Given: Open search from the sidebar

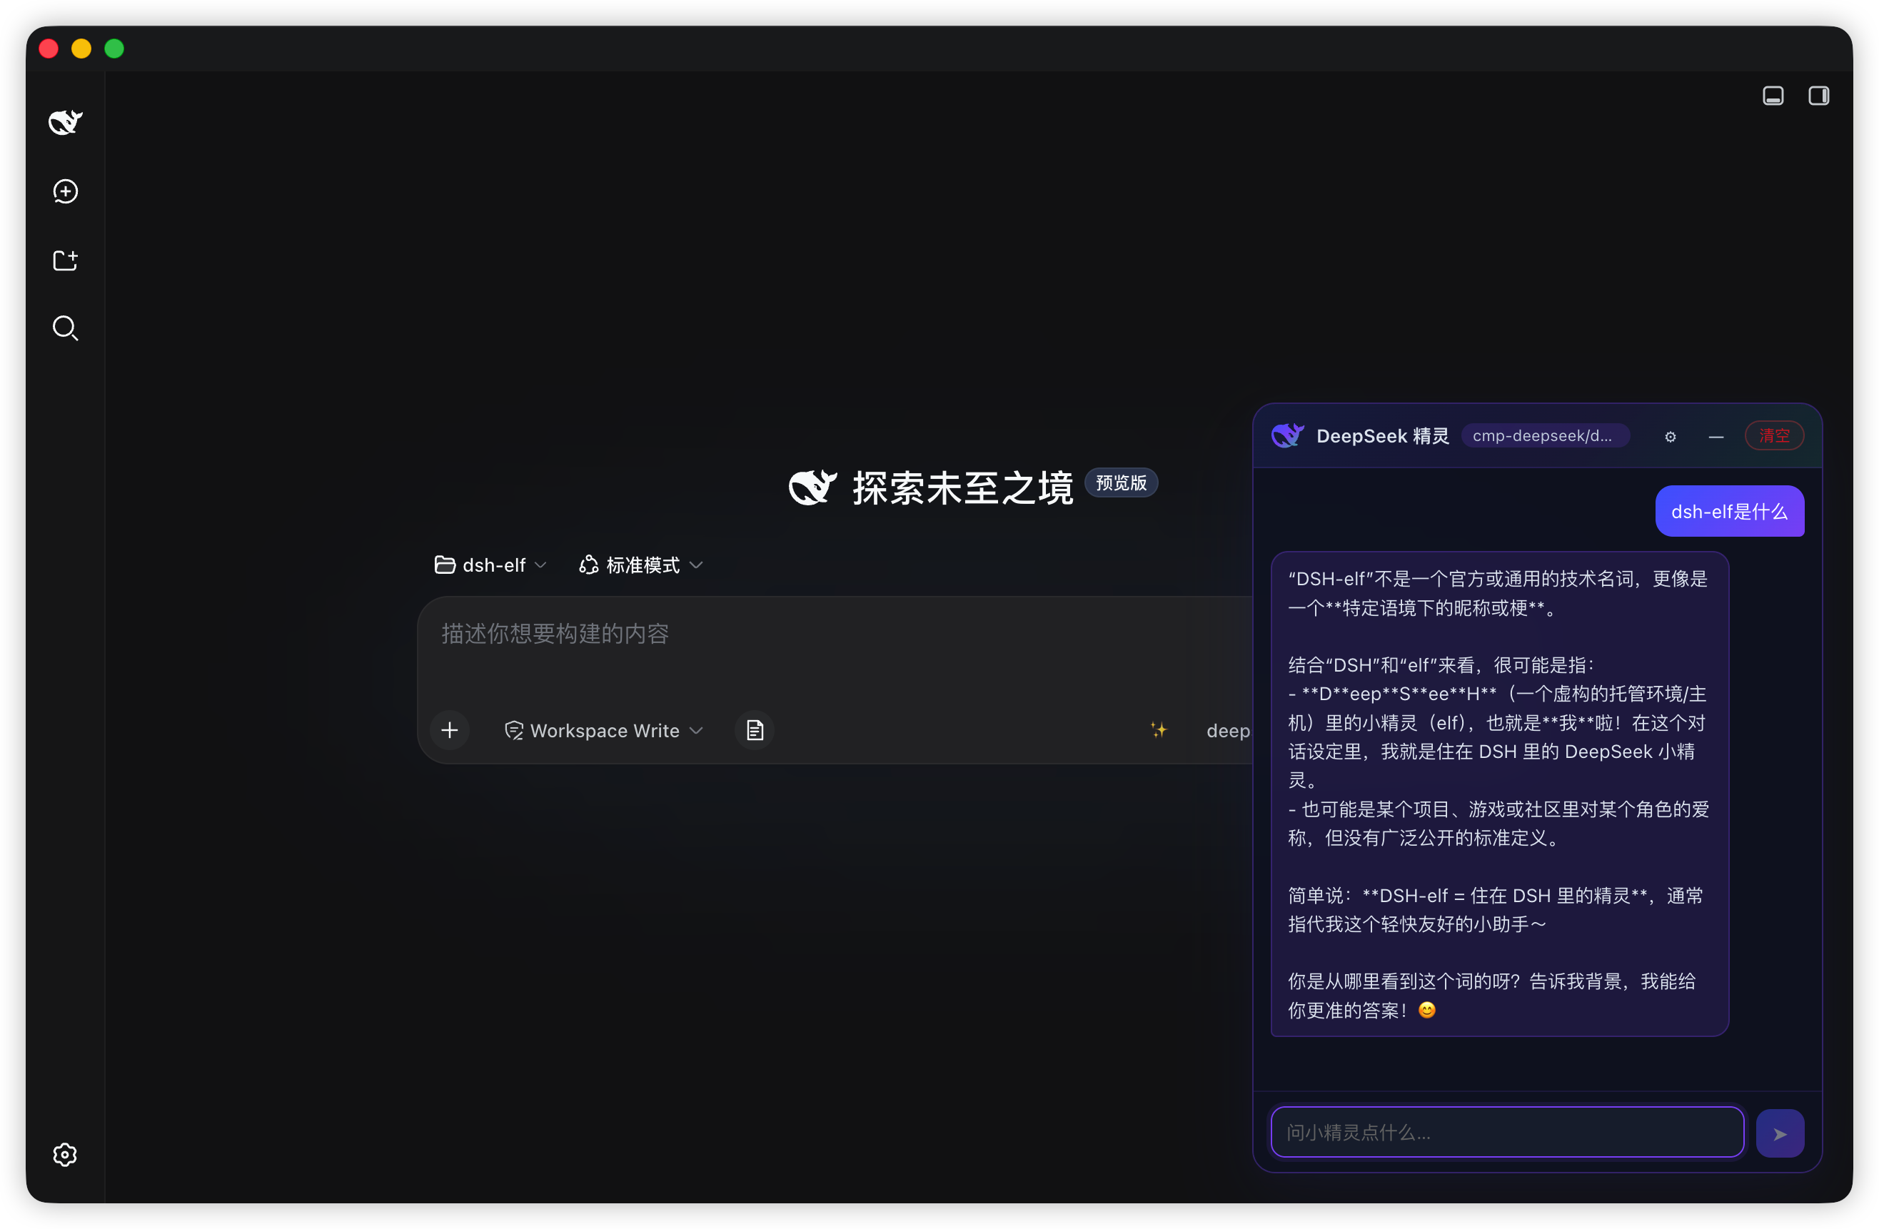Looking at the screenshot, I should click(x=66, y=328).
